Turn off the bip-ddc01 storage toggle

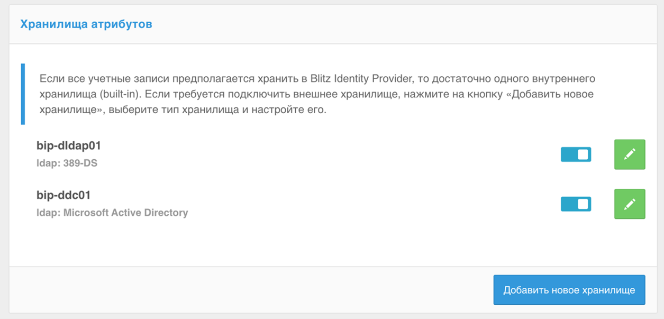point(576,204)
